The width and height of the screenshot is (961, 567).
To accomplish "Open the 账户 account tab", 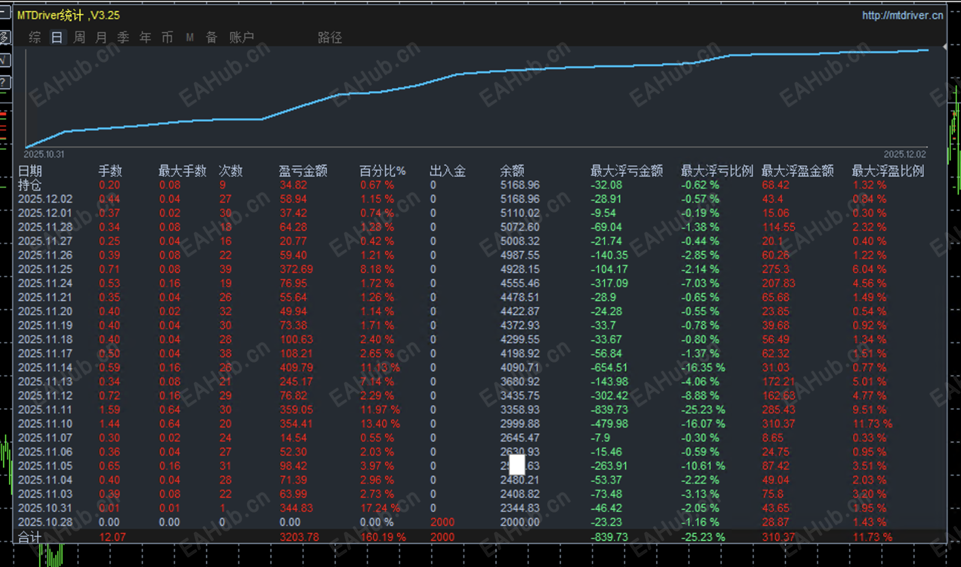I will (241, 37).
